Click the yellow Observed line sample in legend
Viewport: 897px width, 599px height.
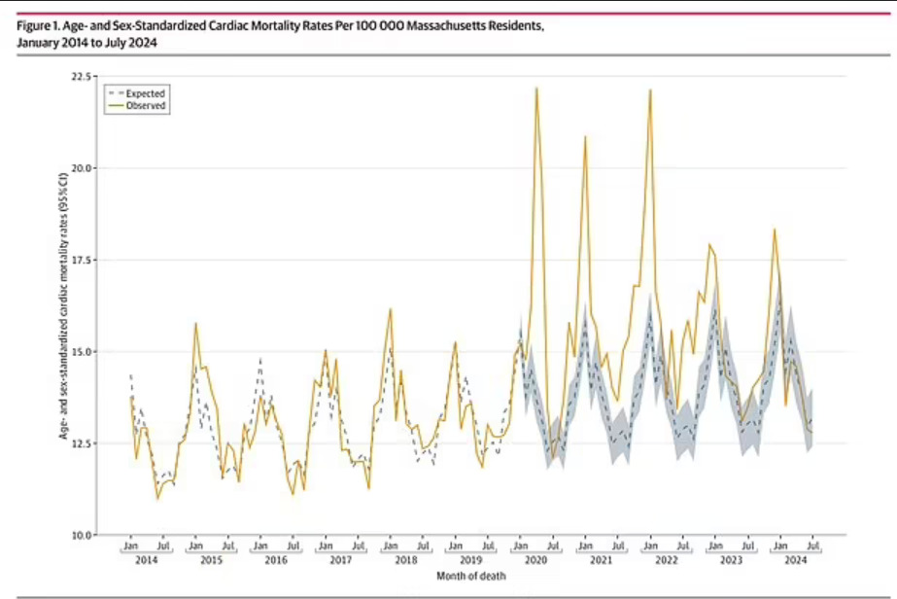click(x=116, y=105)
